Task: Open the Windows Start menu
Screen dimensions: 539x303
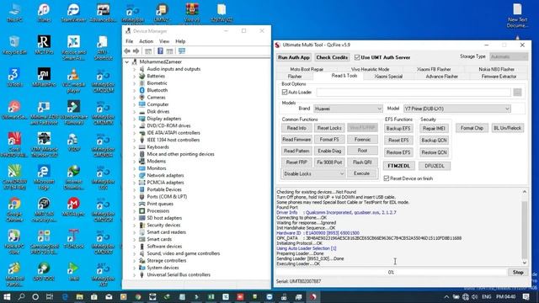Action: click(7, 297)
